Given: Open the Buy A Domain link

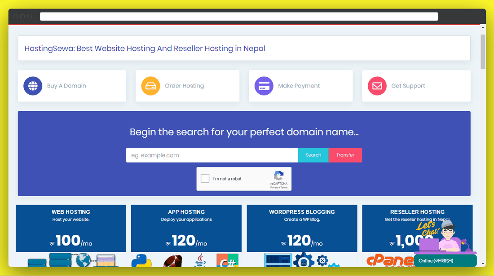Looking at the screenshot, I should click(x=72, y=86).
